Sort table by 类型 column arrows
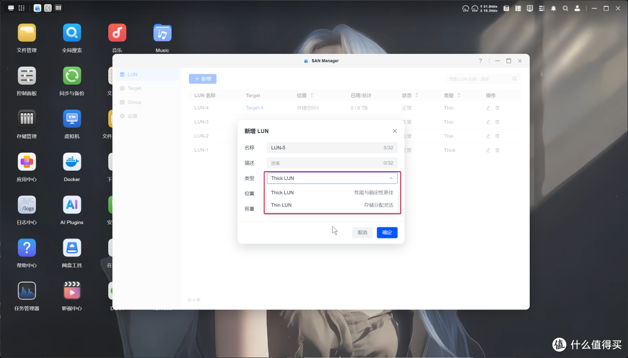This screenshot has height=358, width=628. click(x=459, y=96)
